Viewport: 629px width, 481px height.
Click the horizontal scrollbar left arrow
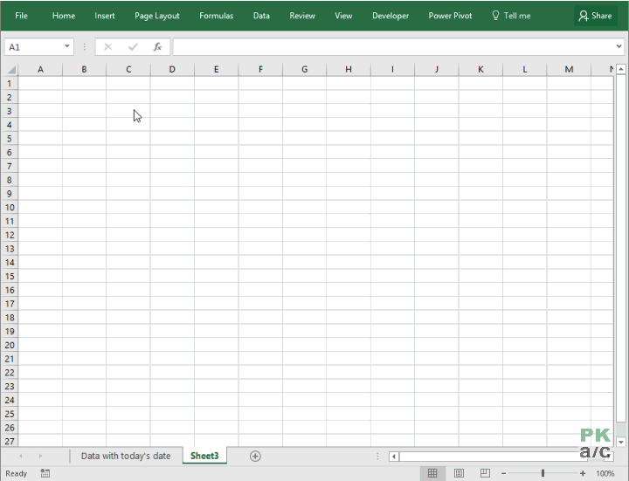point(394,457)
